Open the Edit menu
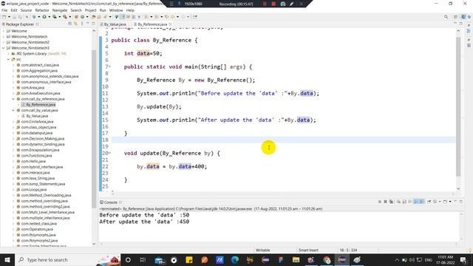Screen dimensions: 473x266 pos(14,10)
